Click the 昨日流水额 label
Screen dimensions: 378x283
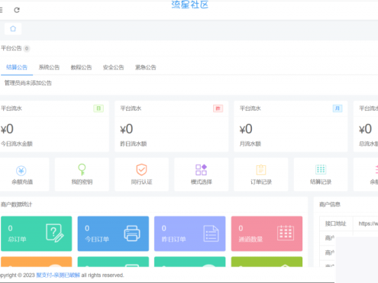(x=134, y=144)
